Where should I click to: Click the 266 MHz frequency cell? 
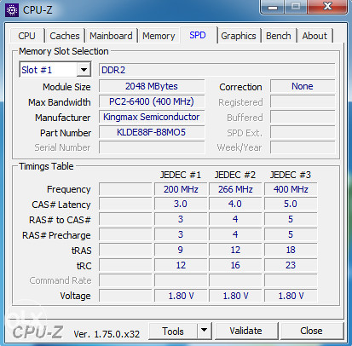(x=235, y=189)
